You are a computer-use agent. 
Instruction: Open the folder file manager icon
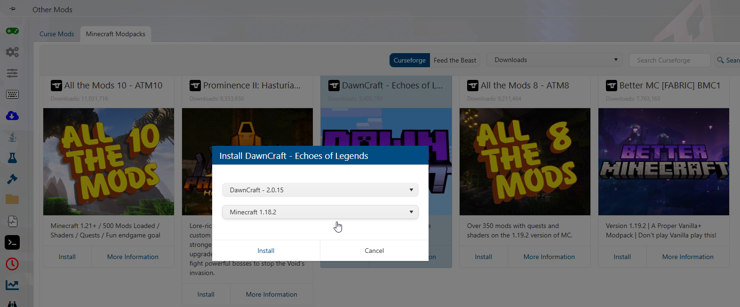[12, 199]
